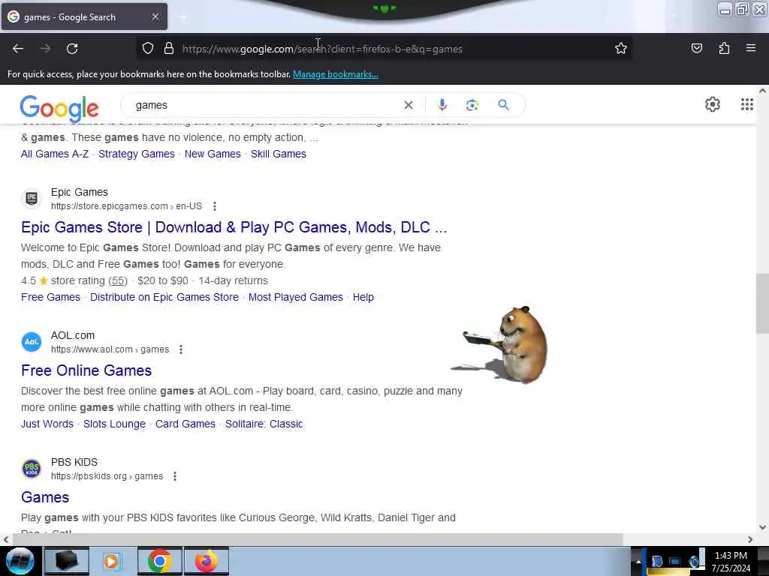Click the Google logo

click(x=59, y=108)
